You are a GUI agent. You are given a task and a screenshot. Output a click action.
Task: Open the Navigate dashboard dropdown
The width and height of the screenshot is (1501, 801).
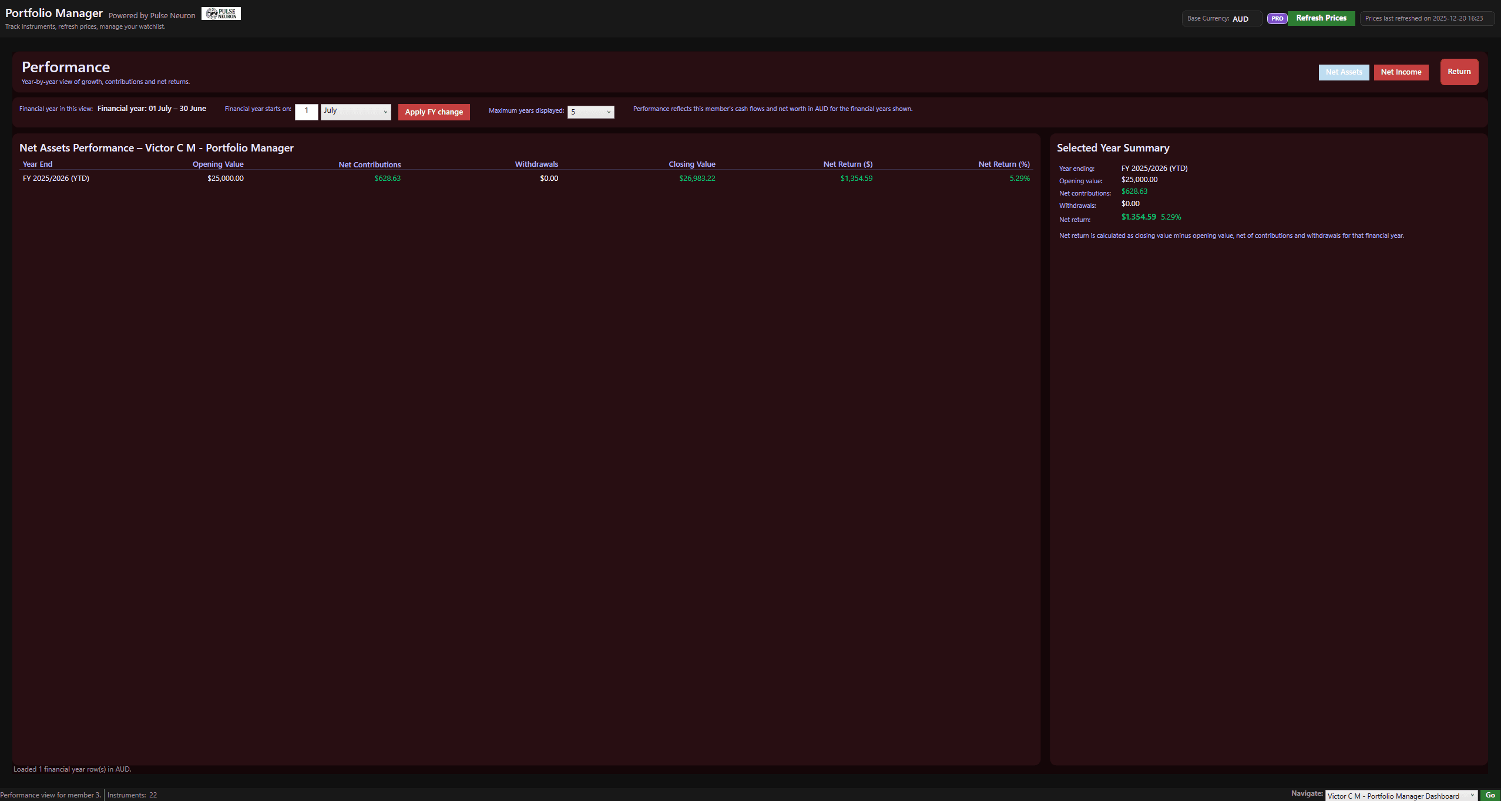(1401, 796)
